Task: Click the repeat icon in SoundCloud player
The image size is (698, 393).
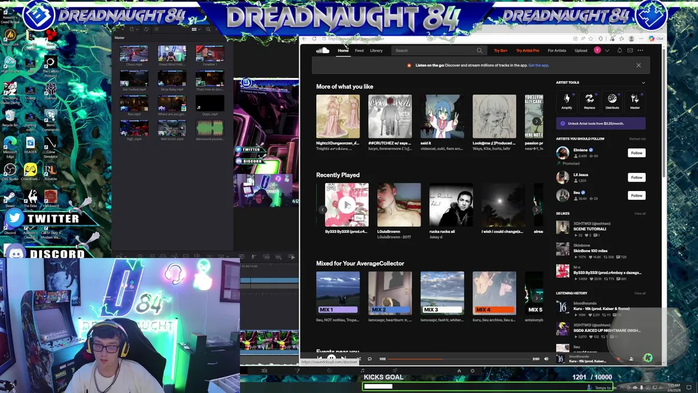Action: [369, 359]
